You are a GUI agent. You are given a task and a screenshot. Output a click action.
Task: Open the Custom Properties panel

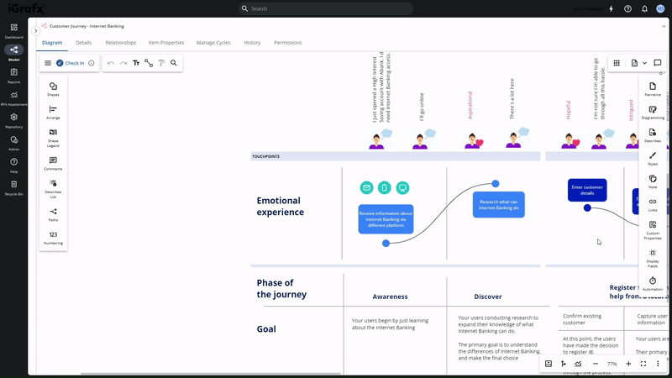pyautogui.click(x=653, y=228)
